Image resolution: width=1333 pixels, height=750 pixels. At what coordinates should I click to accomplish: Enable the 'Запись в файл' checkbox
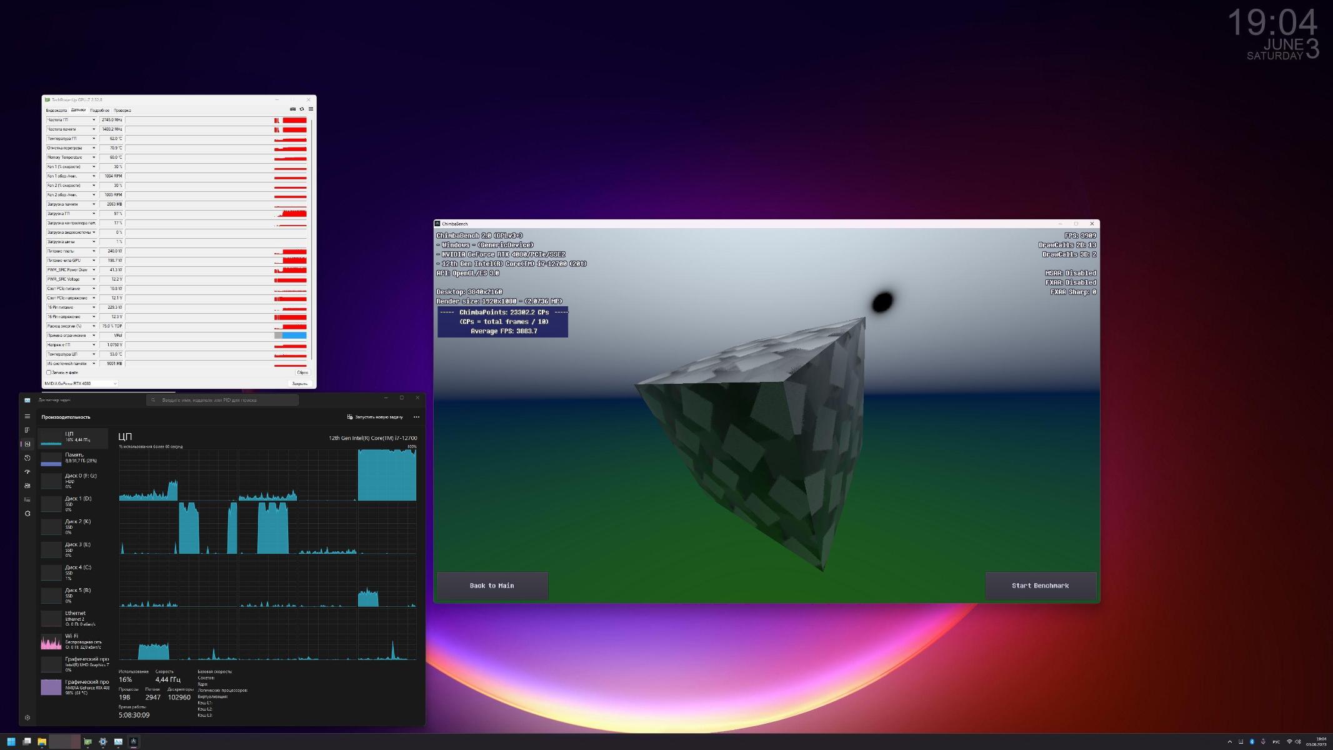click(x=49, y=372)
